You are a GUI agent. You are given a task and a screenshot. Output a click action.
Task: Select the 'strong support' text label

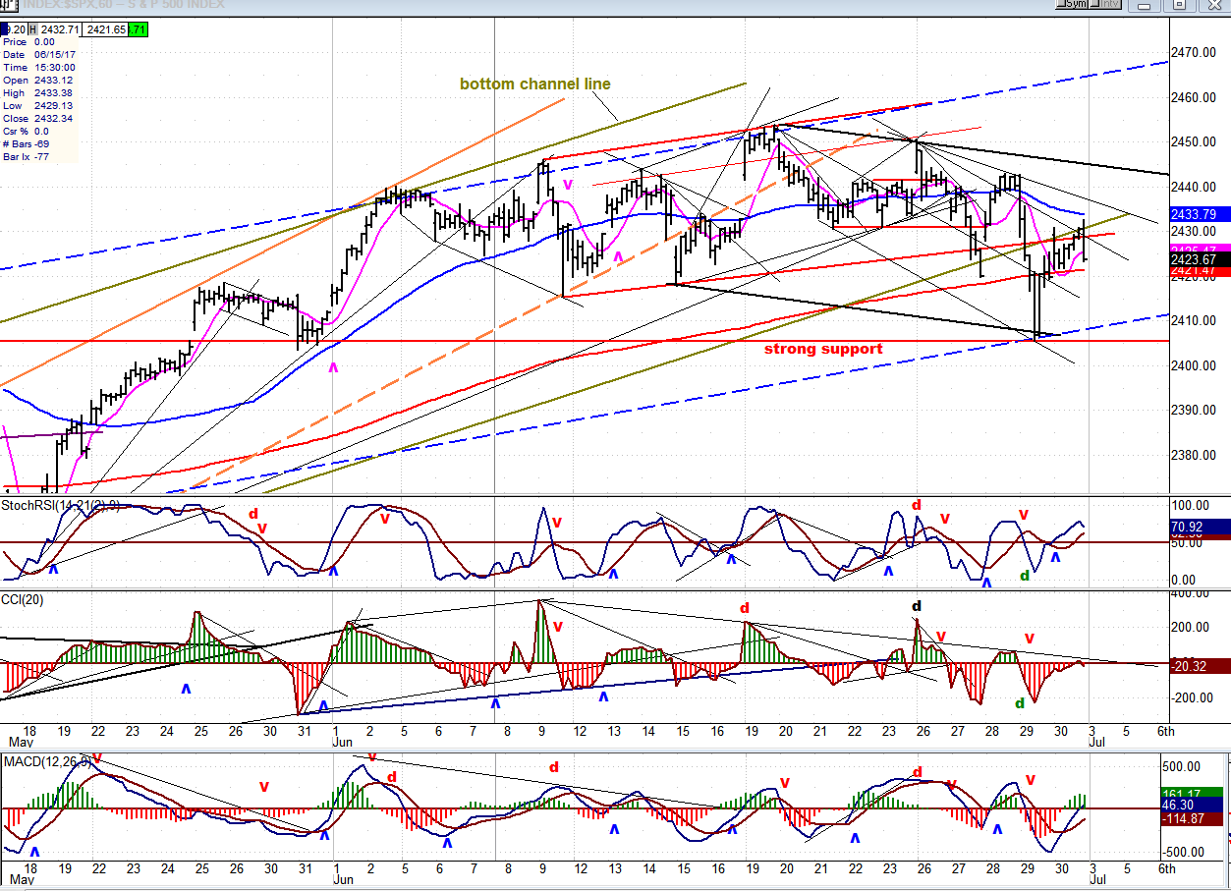tap(822, 349)
